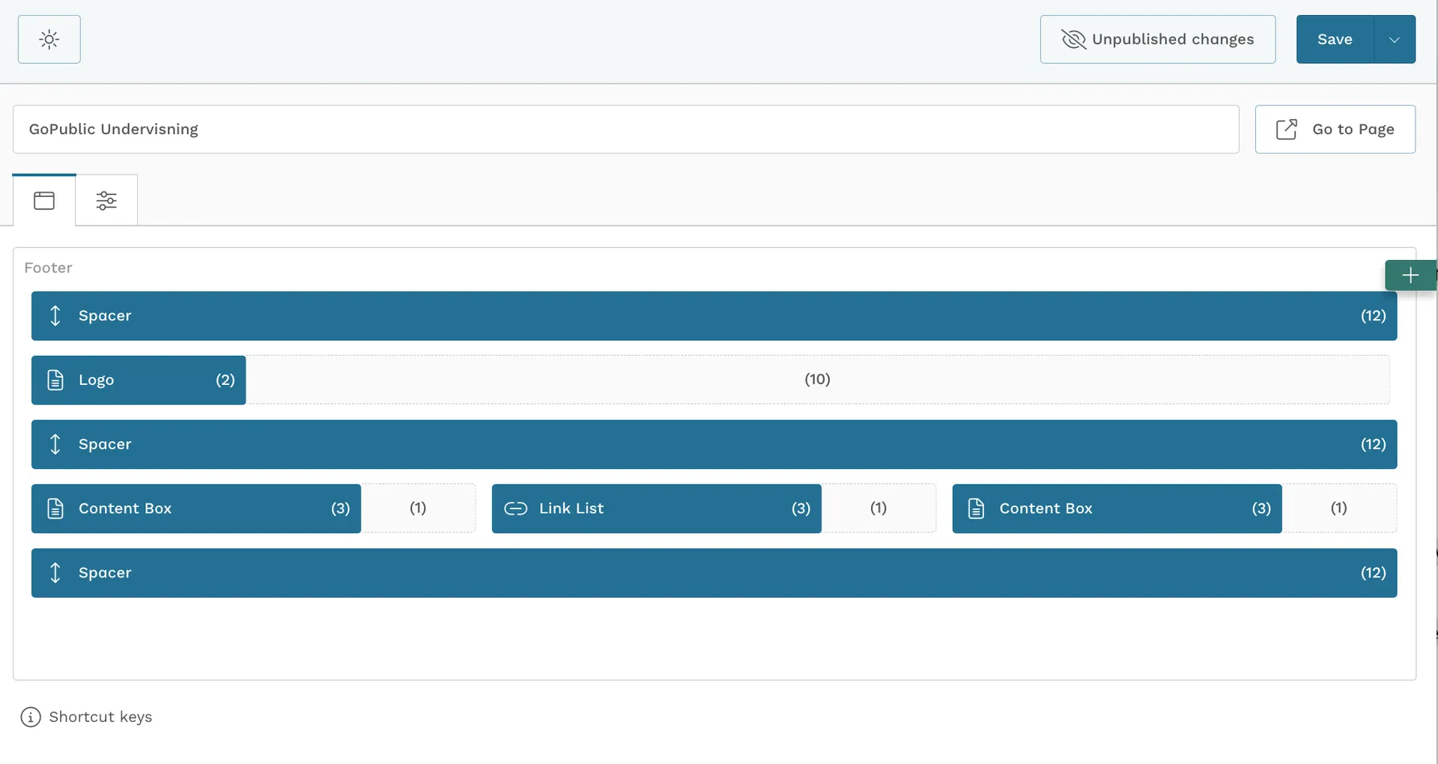Open the Shortcut keys link
The height and width of the screenshot is (764, 1438).
[x=100, y=718]
